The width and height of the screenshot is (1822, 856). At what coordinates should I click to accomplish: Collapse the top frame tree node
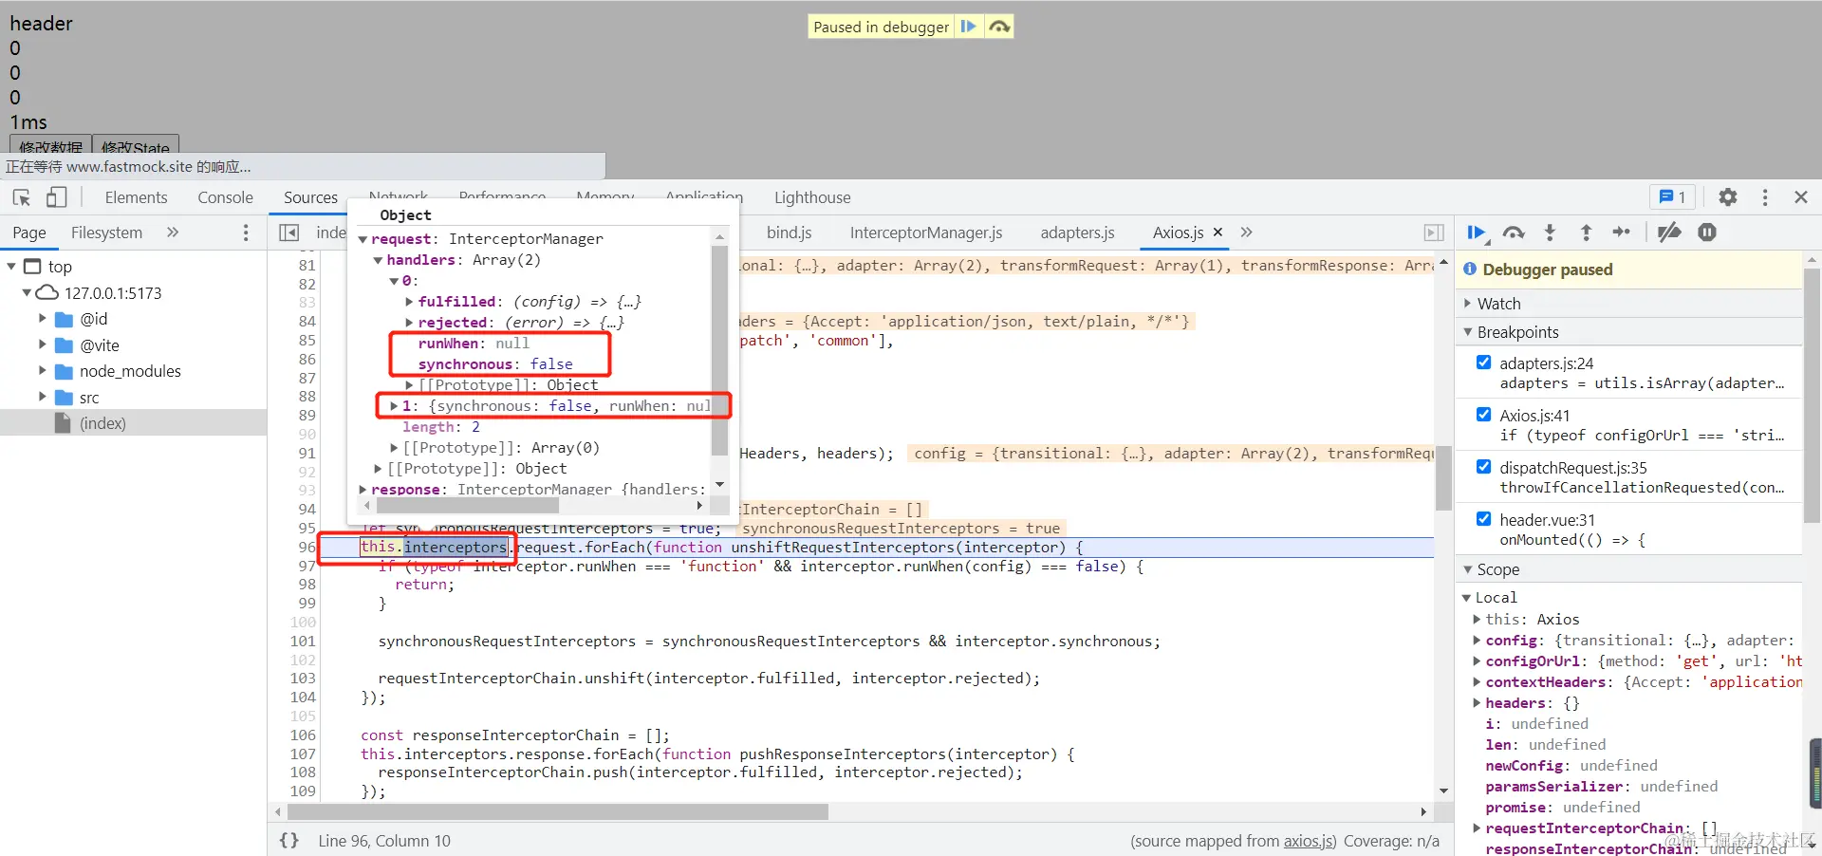click(x=11, y=267)
